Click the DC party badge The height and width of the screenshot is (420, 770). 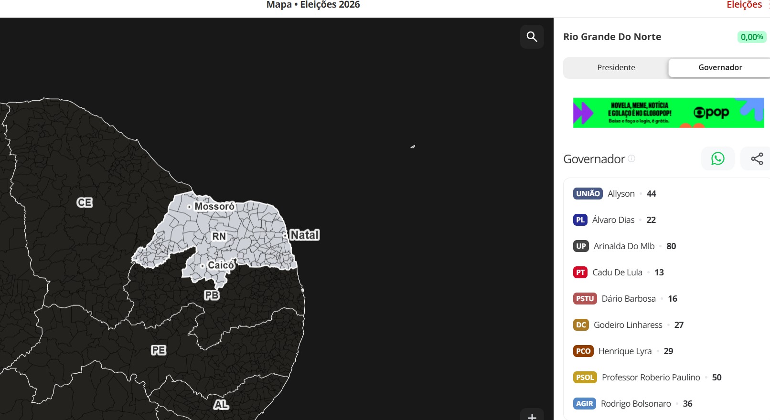point(581,325)
